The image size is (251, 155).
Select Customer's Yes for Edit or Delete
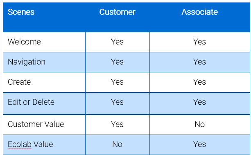(118, 103)
